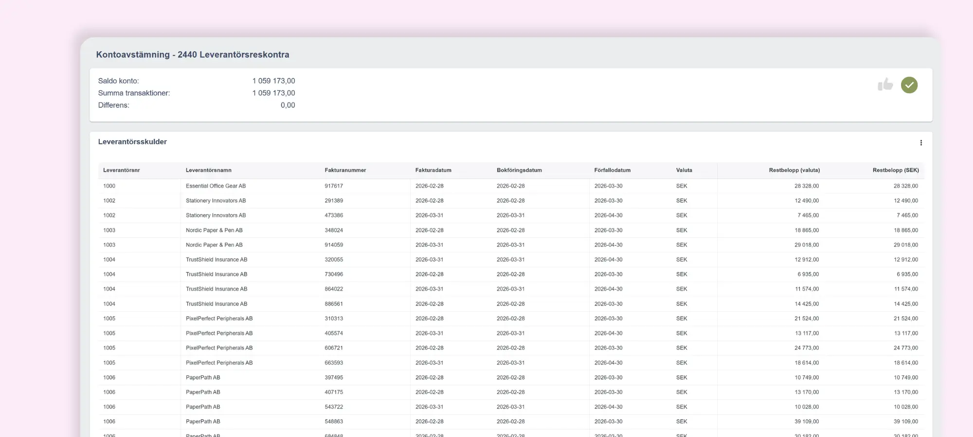
Task: Click invoice number 407175
Action: tap(334, 392)
